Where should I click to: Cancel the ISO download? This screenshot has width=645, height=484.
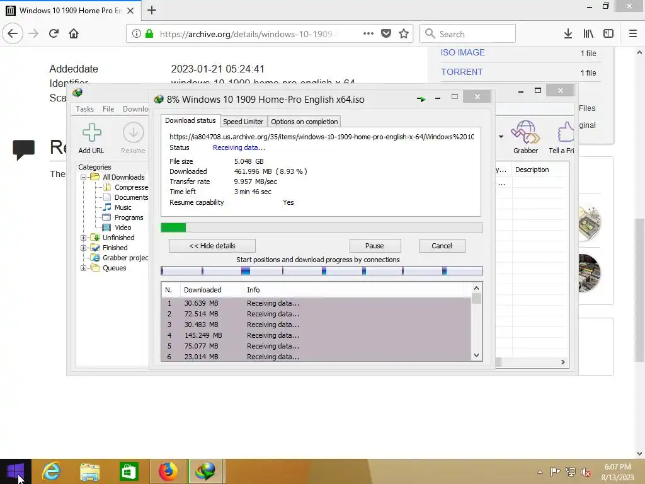tap(442, 246)
